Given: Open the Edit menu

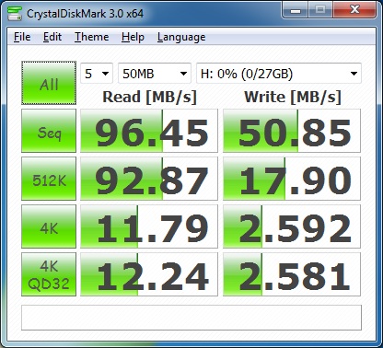Looking at the screenshot, I should 52,37.
